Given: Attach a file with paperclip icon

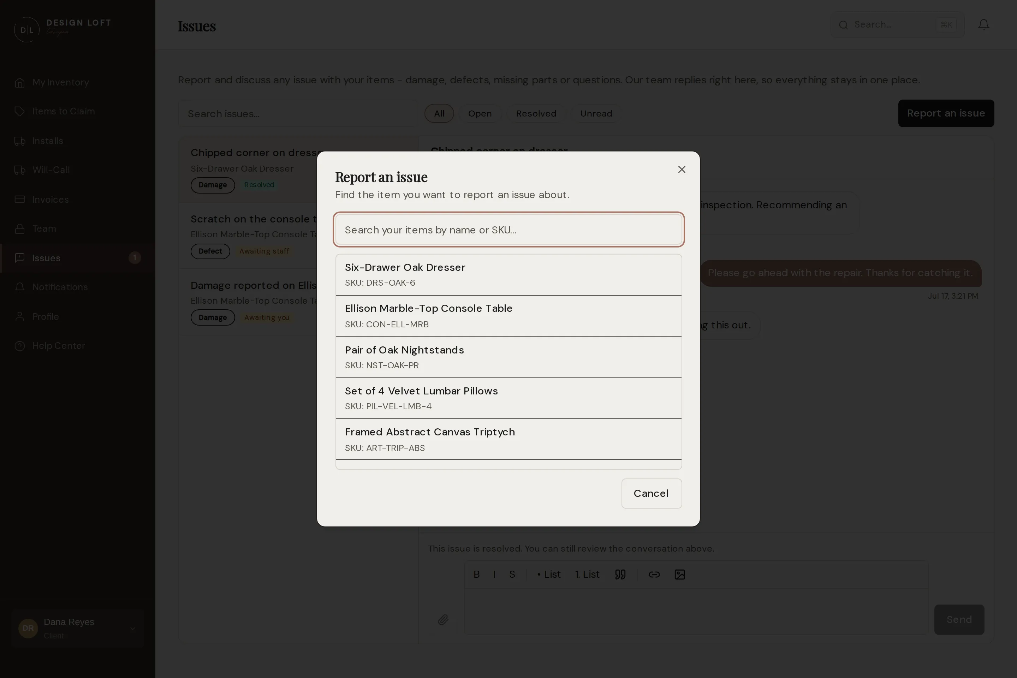Looking at the screenshot, I should coord(443,620).
